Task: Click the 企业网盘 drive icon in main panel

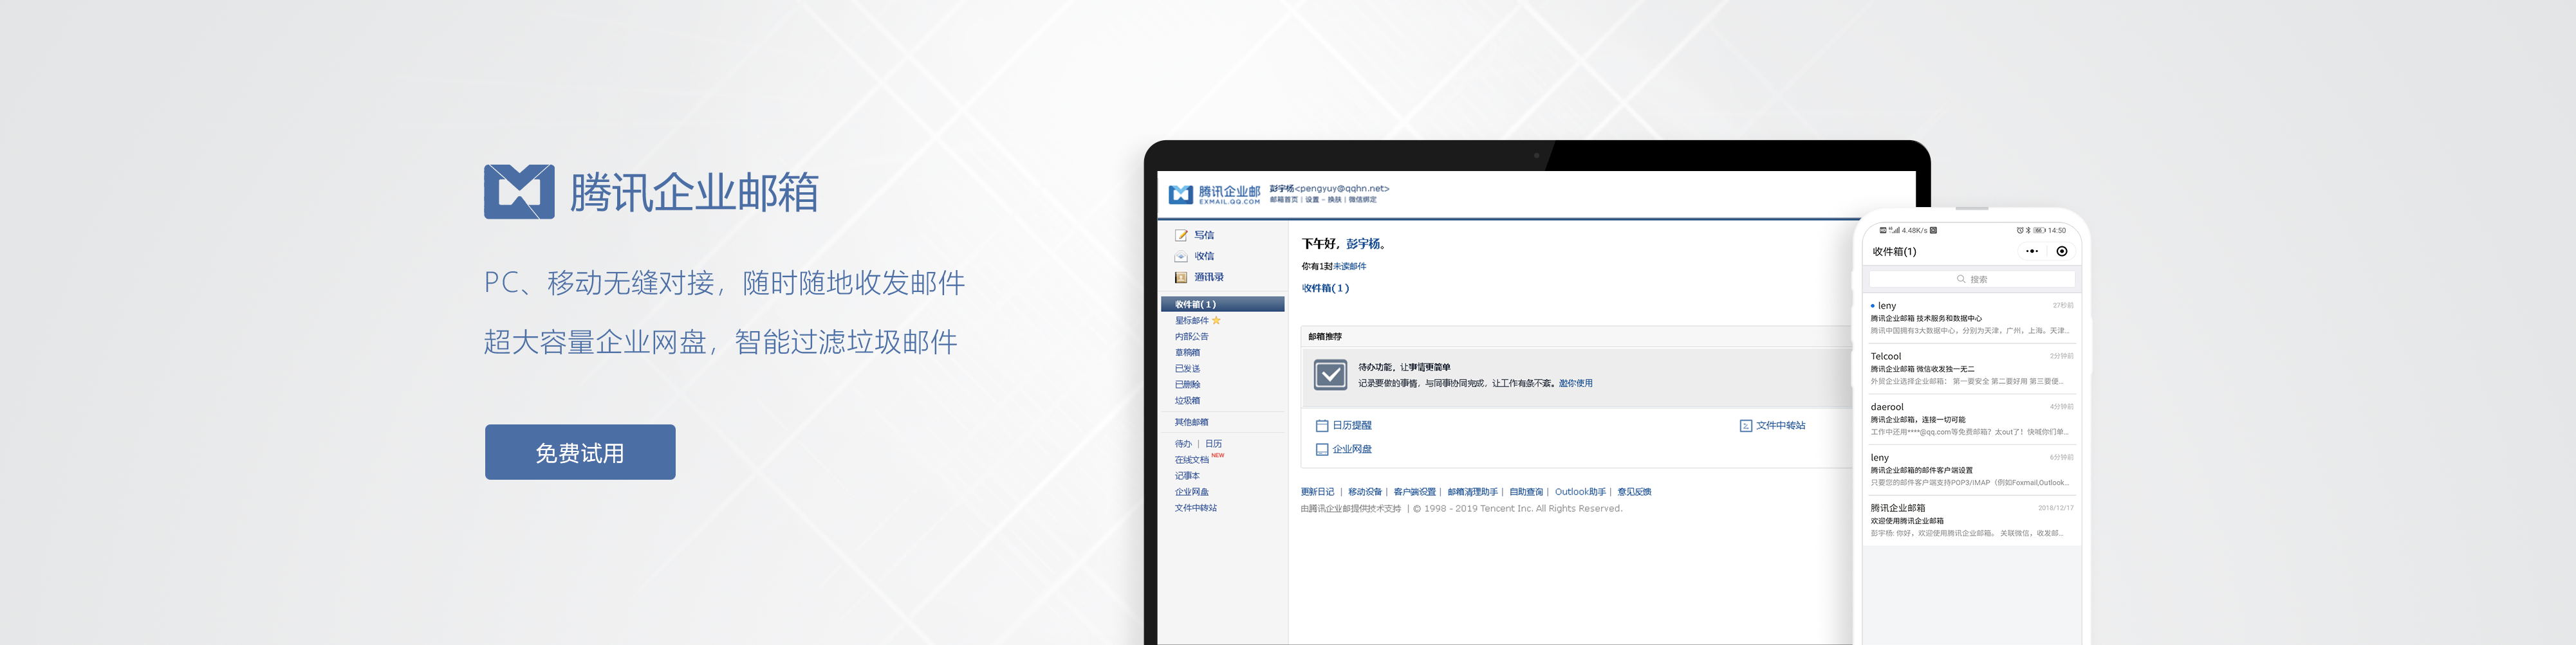Action: point(1321,450)
